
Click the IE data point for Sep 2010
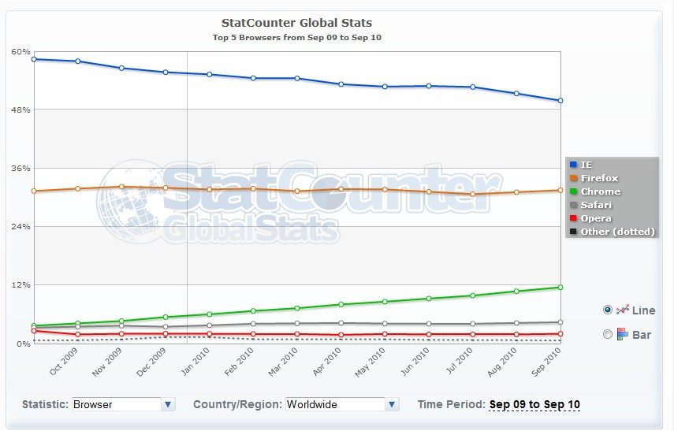tap(560, 100)
